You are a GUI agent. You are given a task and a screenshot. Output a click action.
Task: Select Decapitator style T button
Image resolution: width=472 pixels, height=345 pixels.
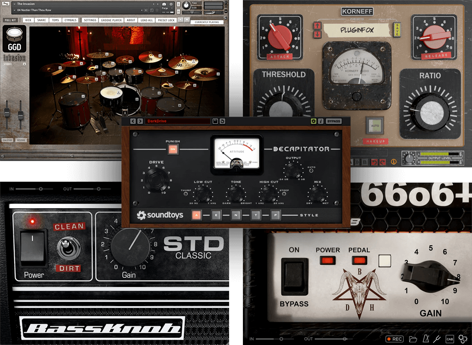(x=256, y=215)
